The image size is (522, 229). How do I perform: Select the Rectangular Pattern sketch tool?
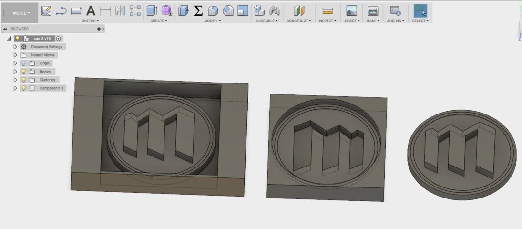pyautogui.click(x=135, y=11)
